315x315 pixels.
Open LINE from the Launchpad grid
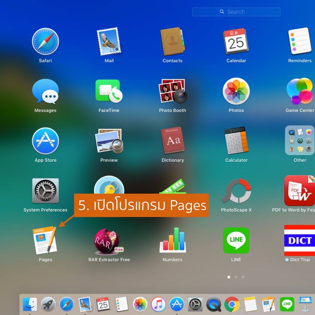pos(236,240)
